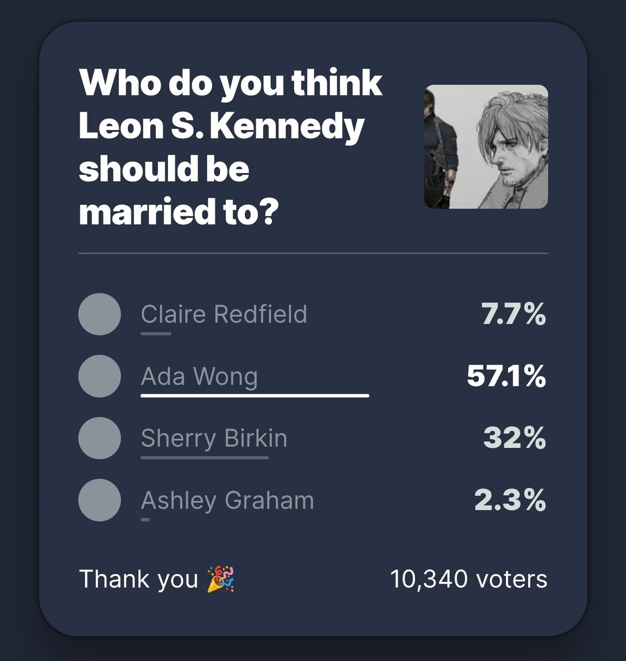
Task: Click the Thank you text
Action: 139,579
